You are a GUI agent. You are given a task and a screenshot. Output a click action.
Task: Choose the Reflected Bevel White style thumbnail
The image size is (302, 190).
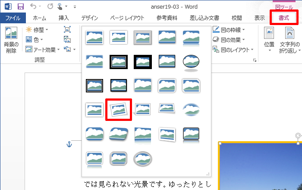coord(94,160)
